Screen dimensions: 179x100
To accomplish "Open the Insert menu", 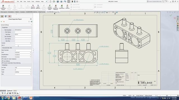I will (29, 1).
